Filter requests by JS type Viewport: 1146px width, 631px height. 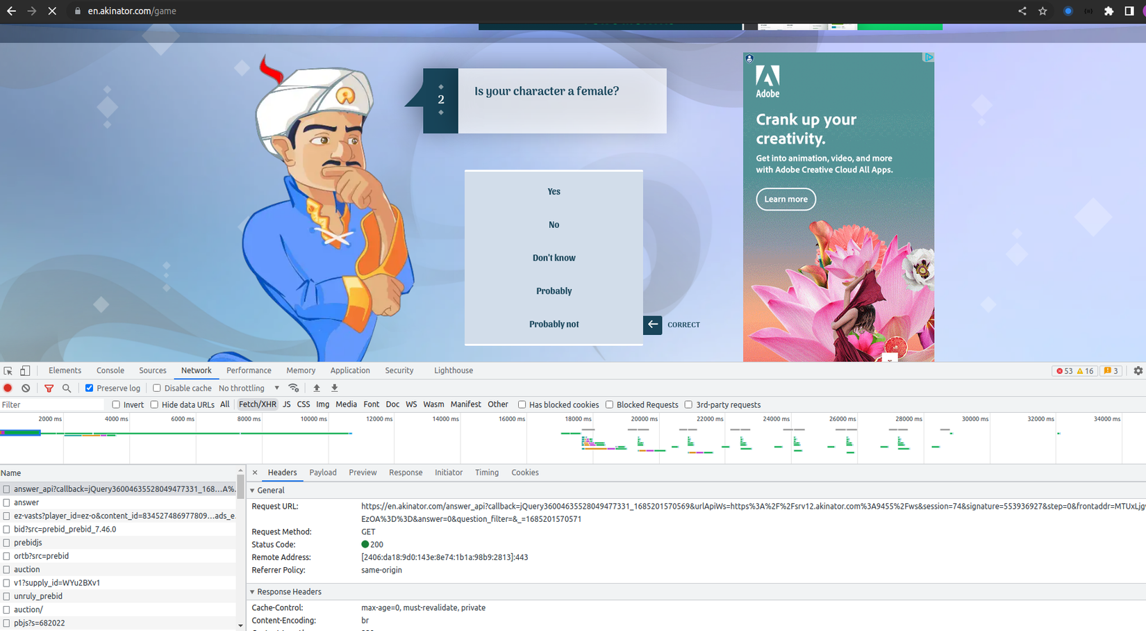(x=286, y=404)
